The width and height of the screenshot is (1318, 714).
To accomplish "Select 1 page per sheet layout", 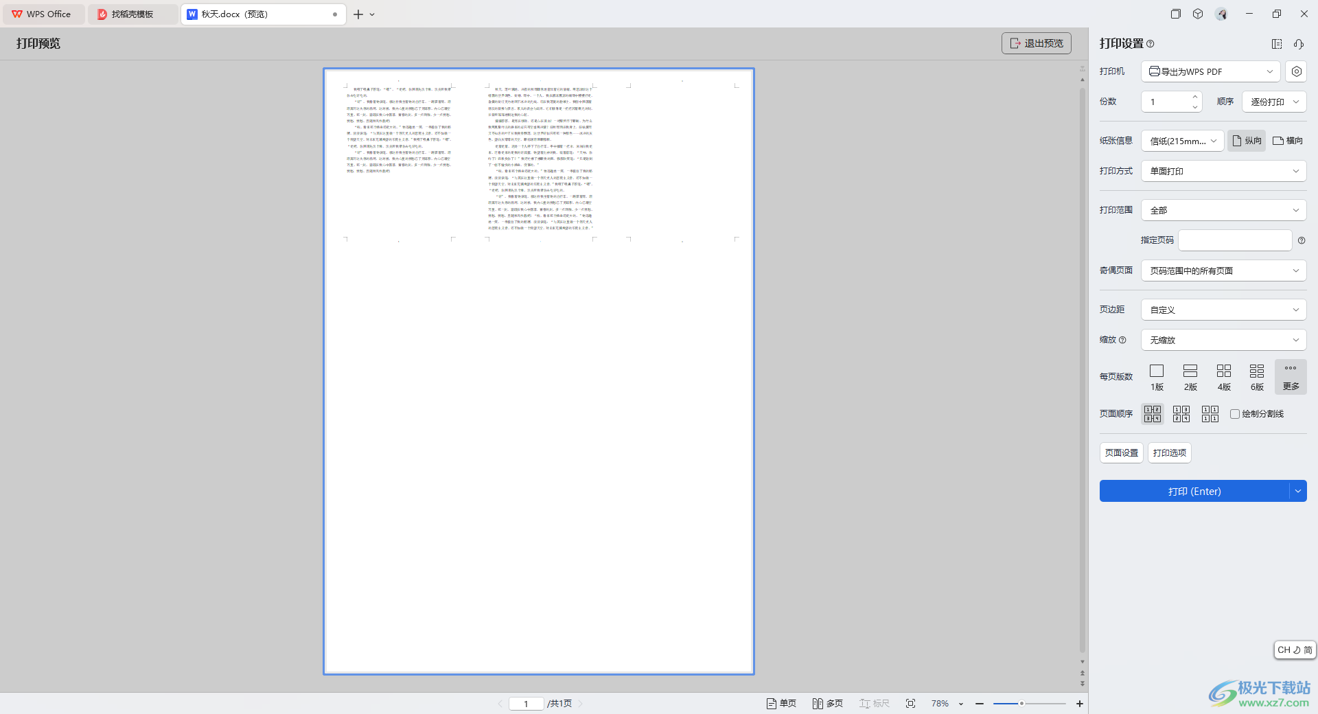I will tap(1157, 377).
